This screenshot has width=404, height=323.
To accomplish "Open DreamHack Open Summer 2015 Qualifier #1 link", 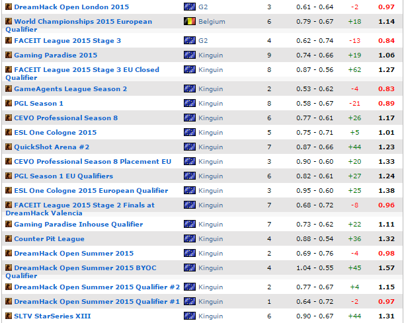I will (97, 301).
